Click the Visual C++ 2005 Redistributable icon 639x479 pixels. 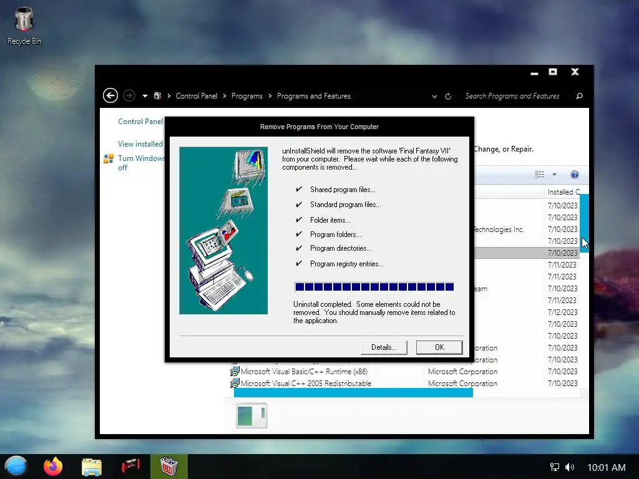[x=235, y=384]
